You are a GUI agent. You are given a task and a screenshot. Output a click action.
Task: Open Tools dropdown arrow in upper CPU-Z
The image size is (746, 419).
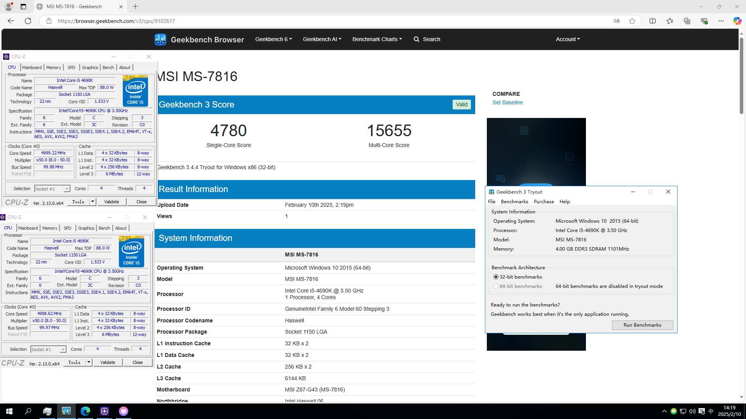click(92, 202)
